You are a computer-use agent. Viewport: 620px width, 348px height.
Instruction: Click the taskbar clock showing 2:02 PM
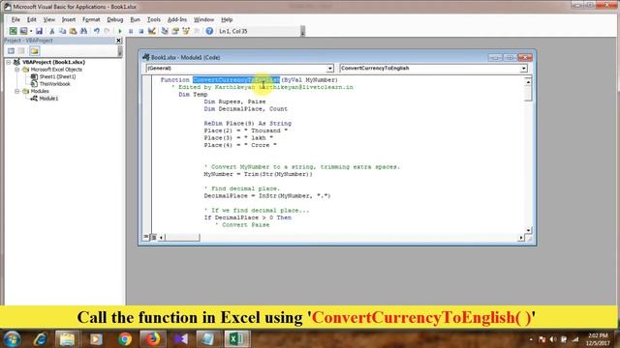(x=598, y=339)
